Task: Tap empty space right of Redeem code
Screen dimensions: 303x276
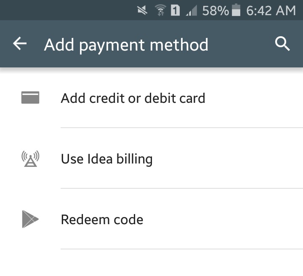Action: [x=222, y=219]
